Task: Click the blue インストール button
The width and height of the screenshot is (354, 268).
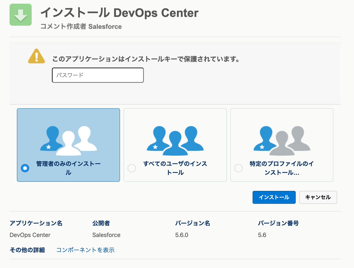Action: pos(274,197)
